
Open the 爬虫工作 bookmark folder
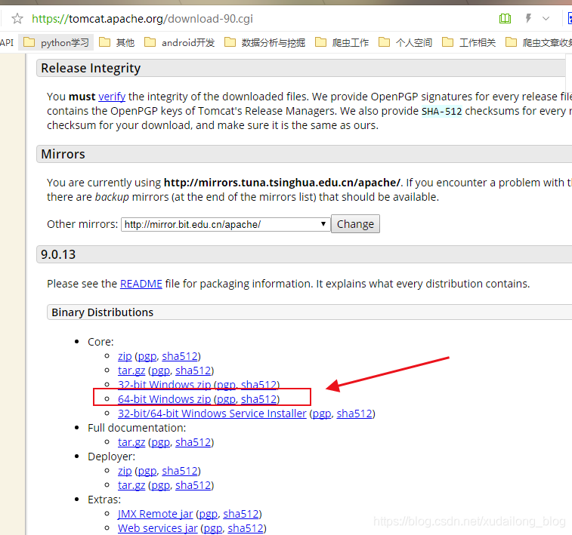click(342, 42)
